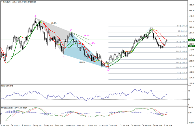
Task: Click the 15 Dec 2013 date label
Action: click(x=103, y=125)
